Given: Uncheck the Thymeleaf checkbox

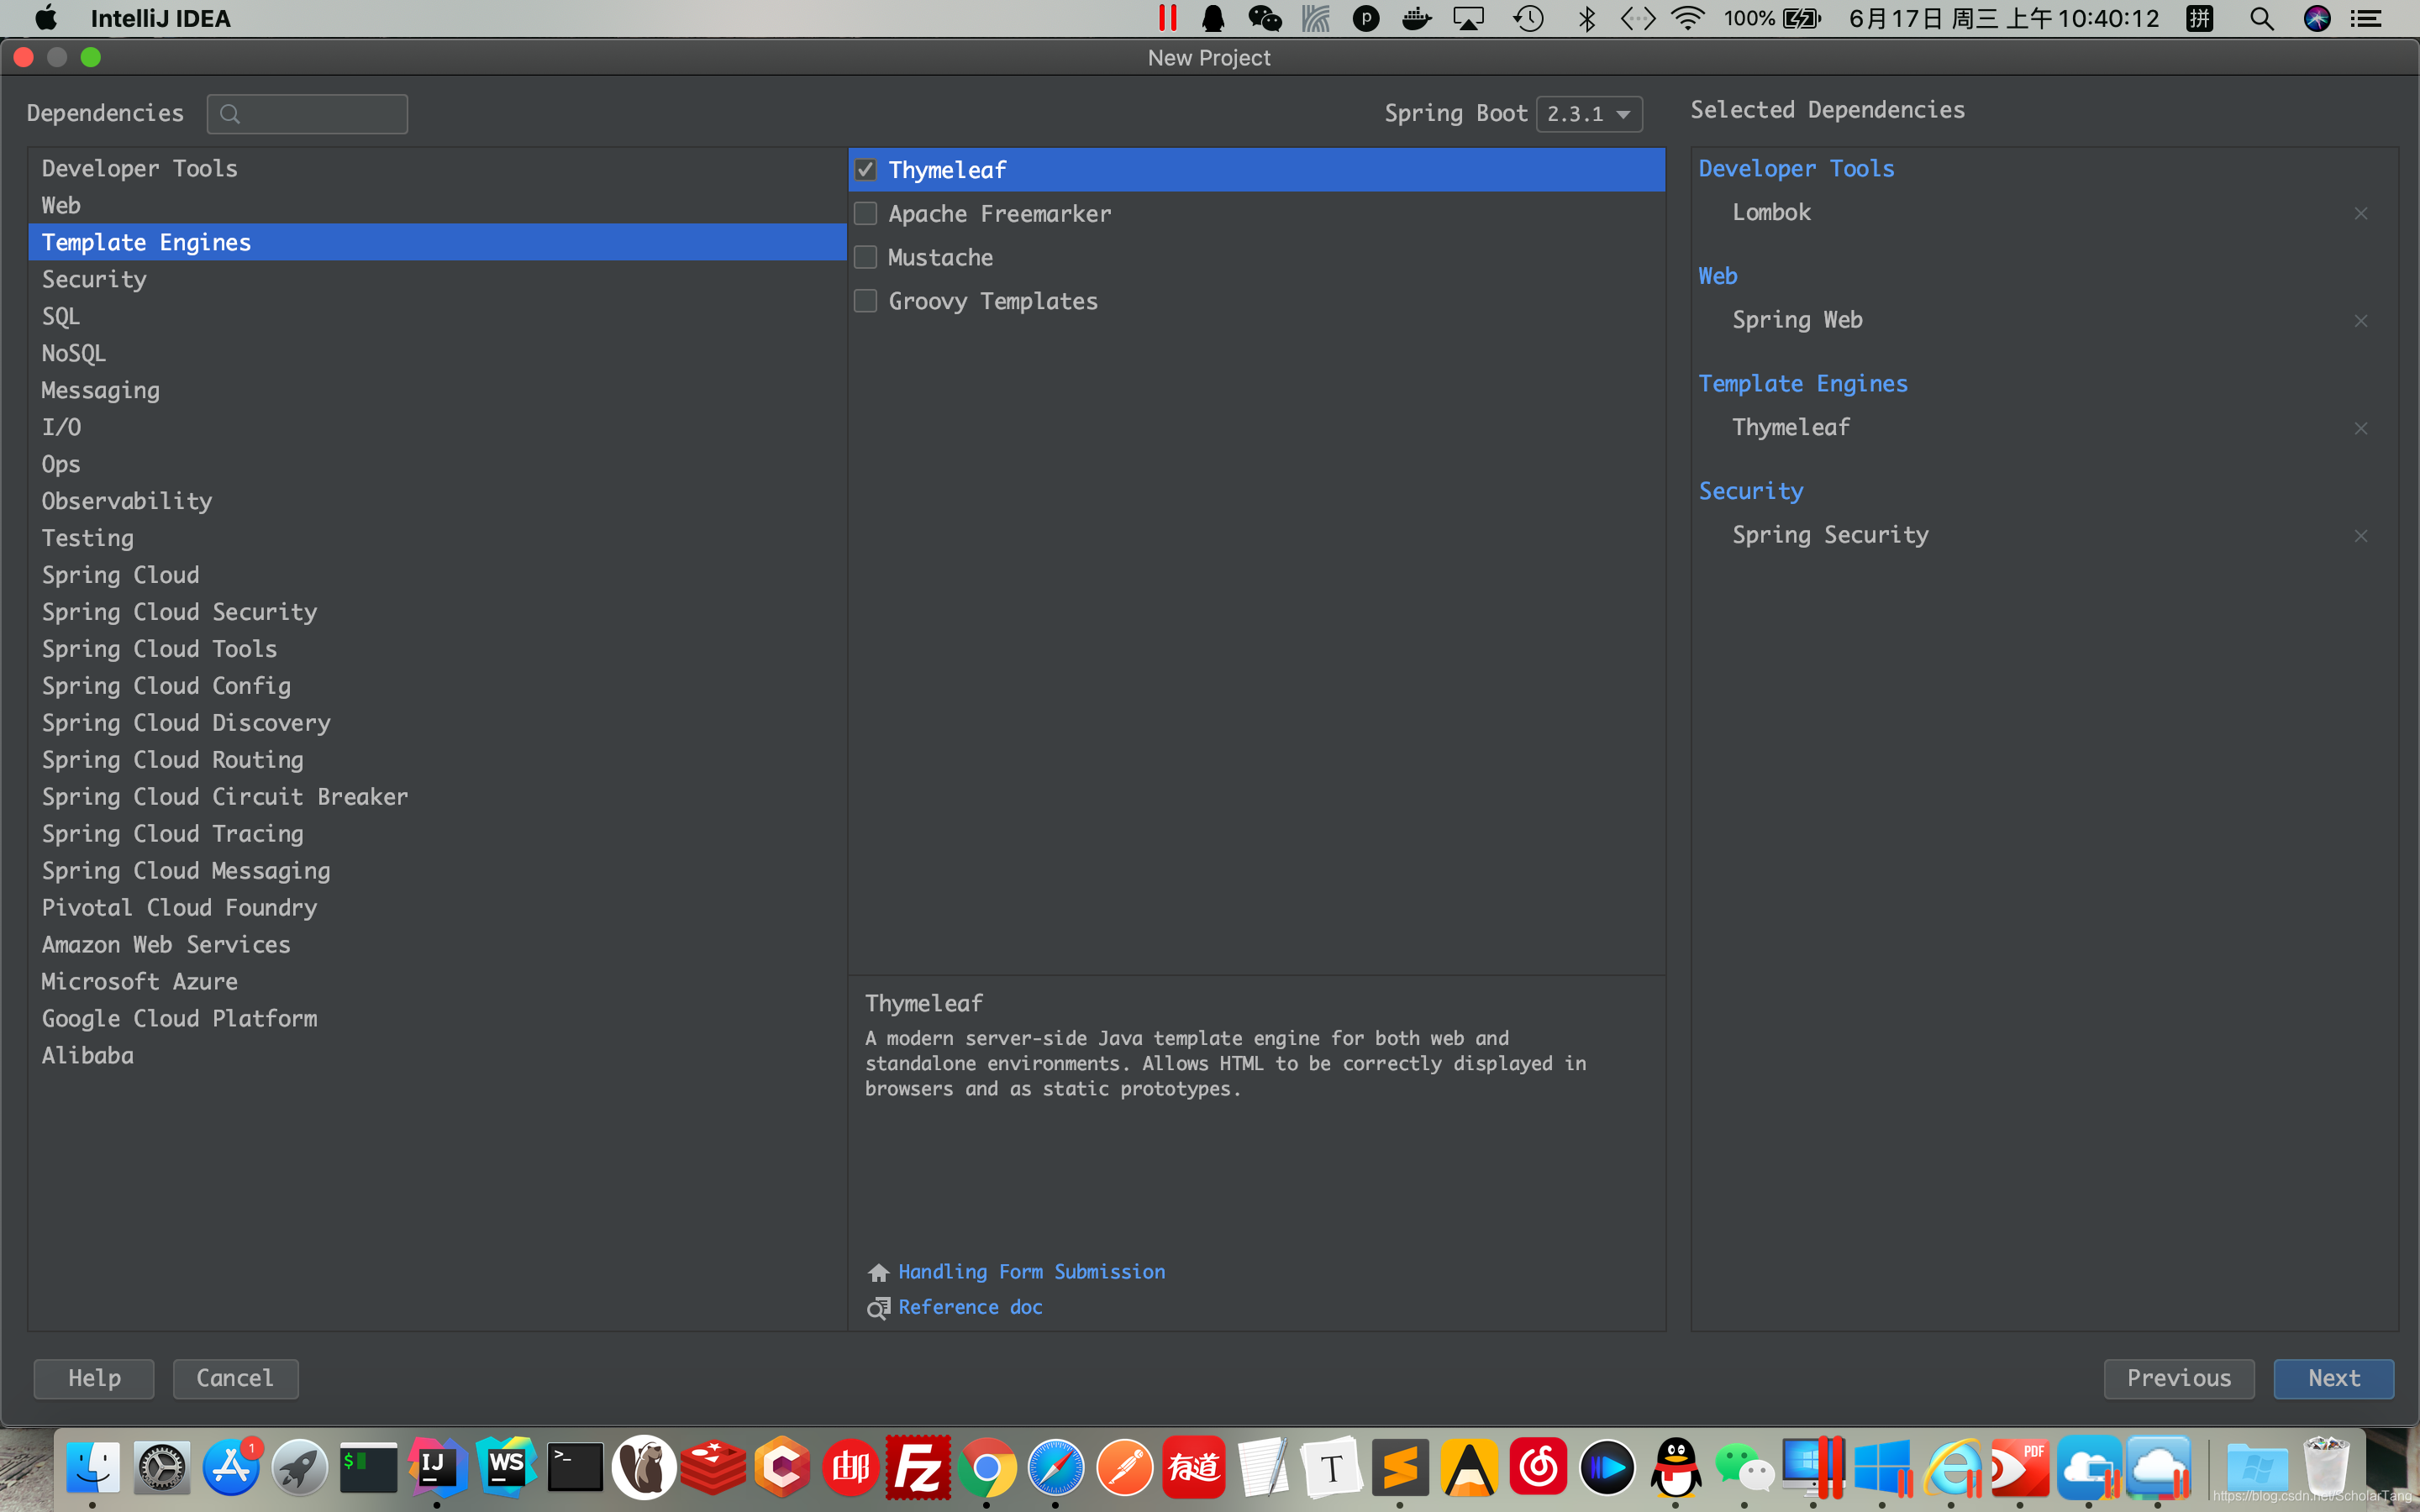Looking at the screenshot, I should (x=865, y=170).
